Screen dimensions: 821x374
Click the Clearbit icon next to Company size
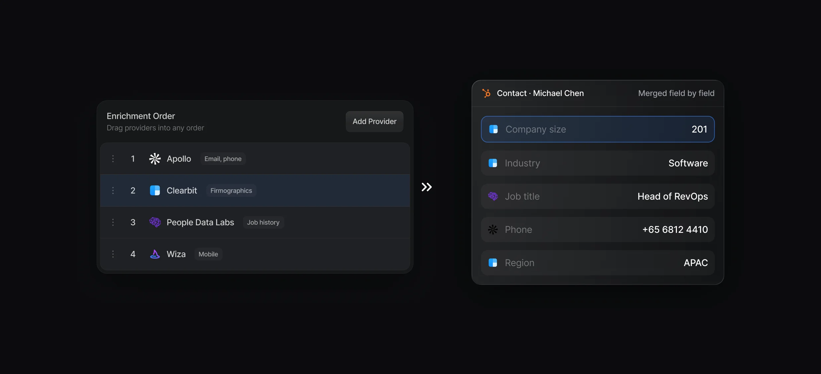click(x=494, y=129)
